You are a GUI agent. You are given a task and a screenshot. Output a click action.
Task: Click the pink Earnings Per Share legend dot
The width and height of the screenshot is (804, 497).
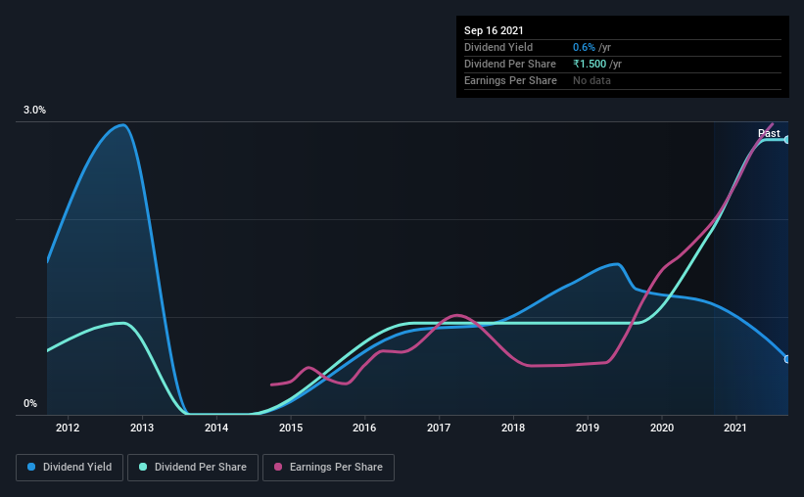coord(278,467)
